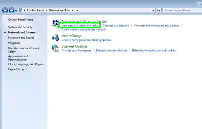Open the Internet Options heading
The image size is (202, 129).
[75, 46]
